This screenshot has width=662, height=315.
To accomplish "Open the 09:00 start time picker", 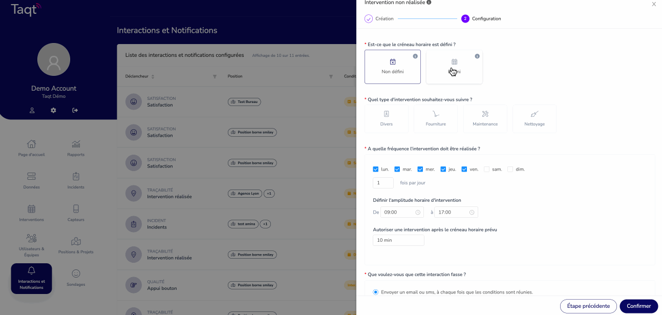I will coord(402,212).
